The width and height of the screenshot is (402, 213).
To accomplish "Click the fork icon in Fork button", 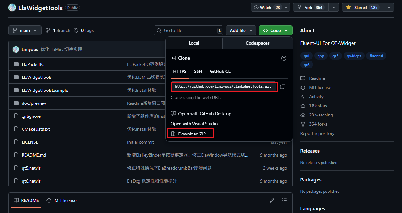I will coord(299,7).
